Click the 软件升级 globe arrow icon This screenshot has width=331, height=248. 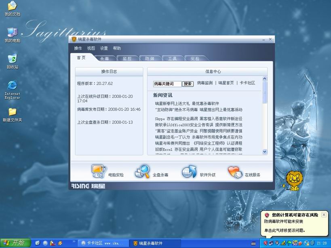pos(189,171)
